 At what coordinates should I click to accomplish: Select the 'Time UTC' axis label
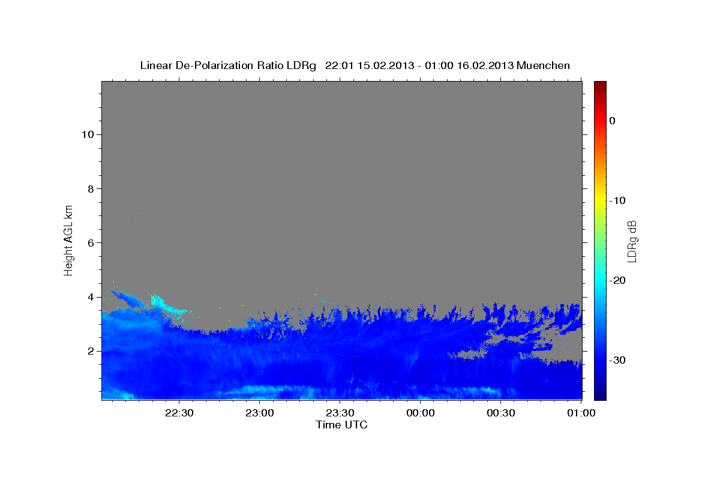click(341, 425)
